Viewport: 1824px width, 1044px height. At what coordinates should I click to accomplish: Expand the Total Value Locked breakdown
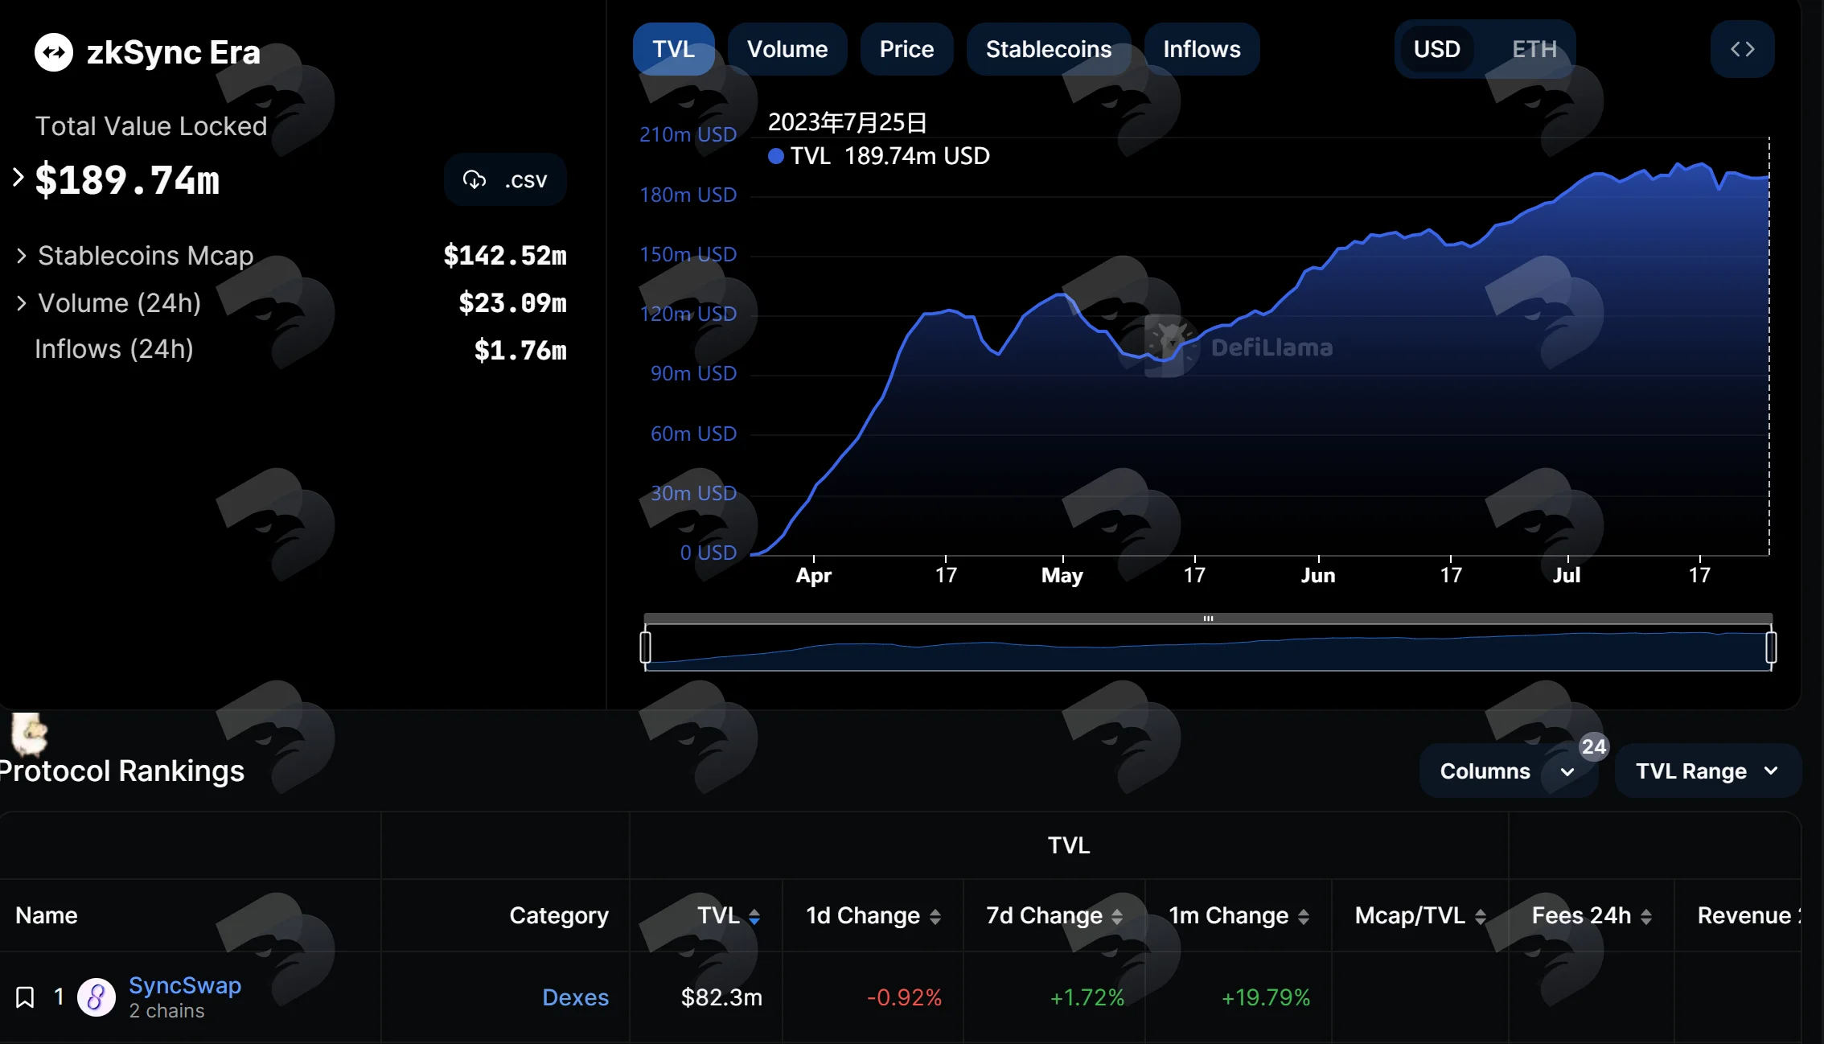[x=18, y=177]
